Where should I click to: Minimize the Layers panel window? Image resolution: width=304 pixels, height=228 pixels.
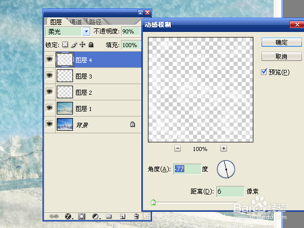(x=140, y=12)
